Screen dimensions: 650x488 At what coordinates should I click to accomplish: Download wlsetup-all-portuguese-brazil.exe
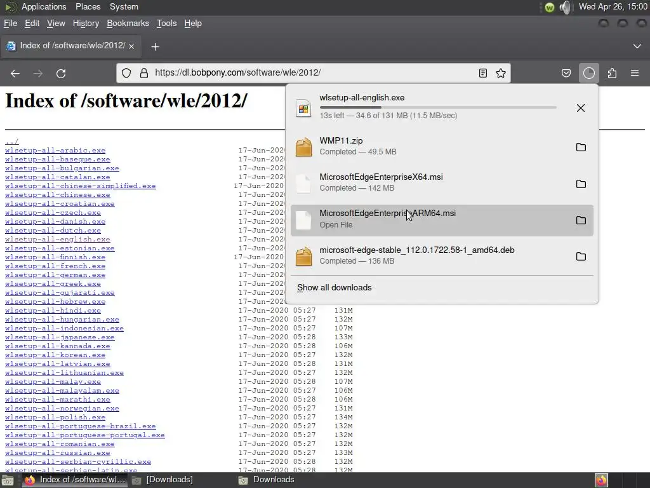[x=81, y=426]
